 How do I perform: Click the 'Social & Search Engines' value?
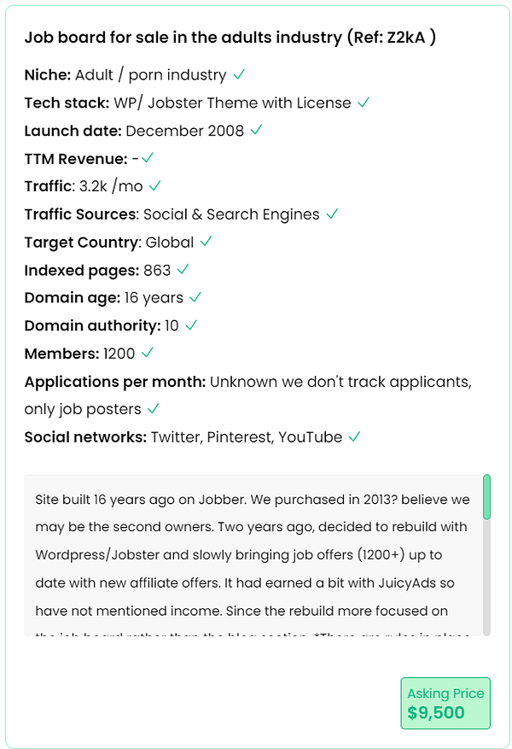tap(231, 214)
